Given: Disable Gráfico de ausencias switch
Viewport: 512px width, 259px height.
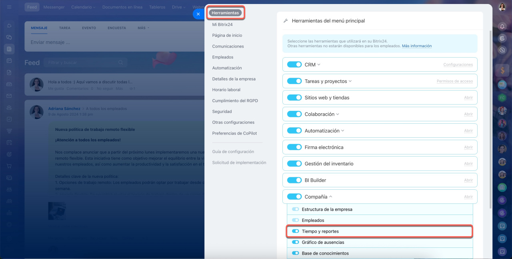Looking at the screenshot, I should [x=296, y=242].
